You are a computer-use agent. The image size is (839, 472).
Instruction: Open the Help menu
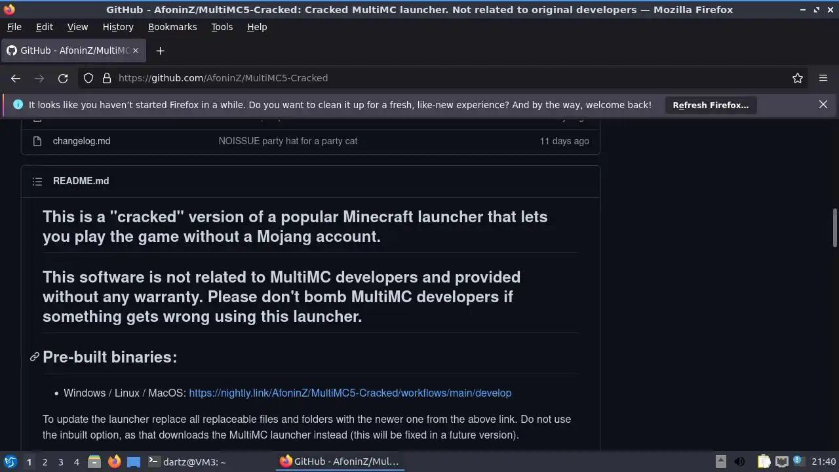[257, 27]
